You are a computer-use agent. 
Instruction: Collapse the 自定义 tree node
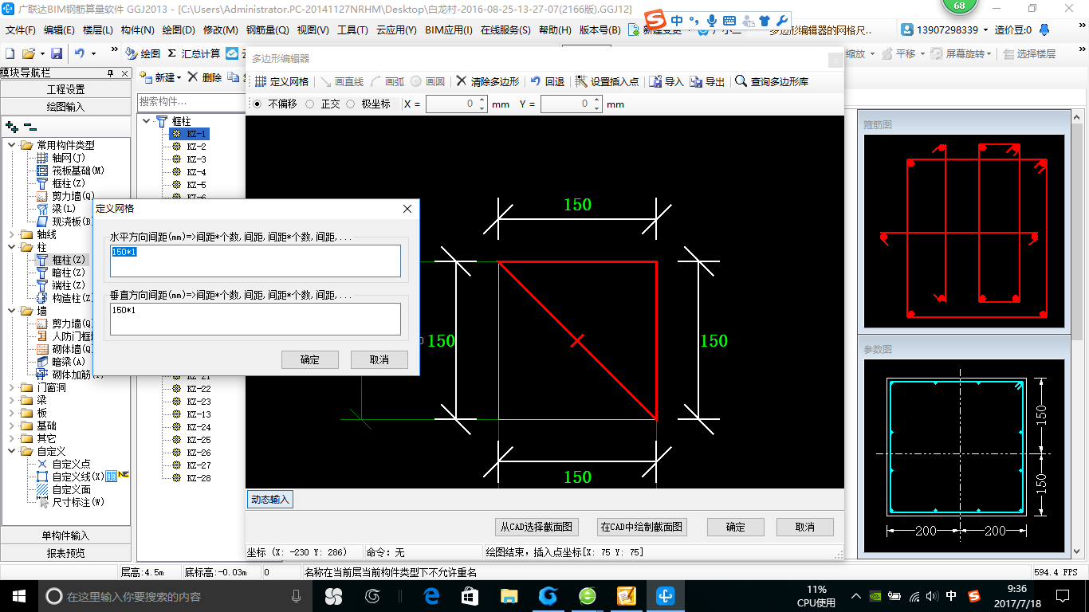[12, 451]
